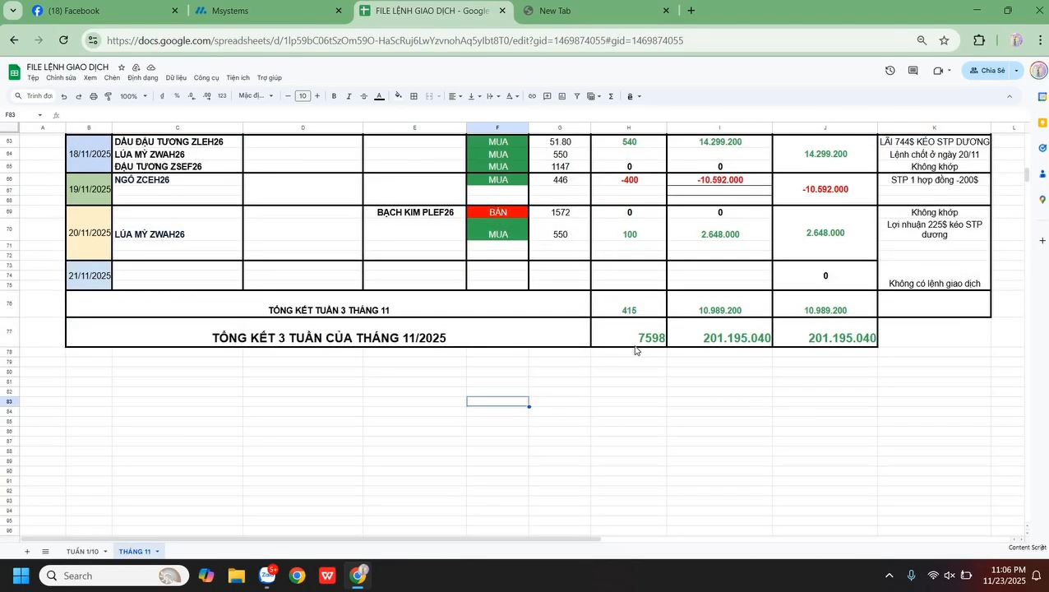Image resolution: width=1049 pixels, height=592 pixels.
Task: Toggle strikethrough formatting
Action: click(364, 96)
